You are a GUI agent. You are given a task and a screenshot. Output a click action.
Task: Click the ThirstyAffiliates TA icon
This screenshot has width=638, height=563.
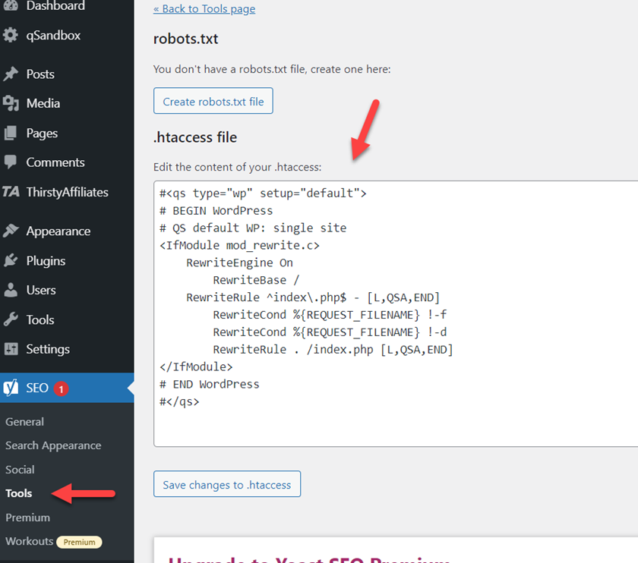[x=11, y=191]
